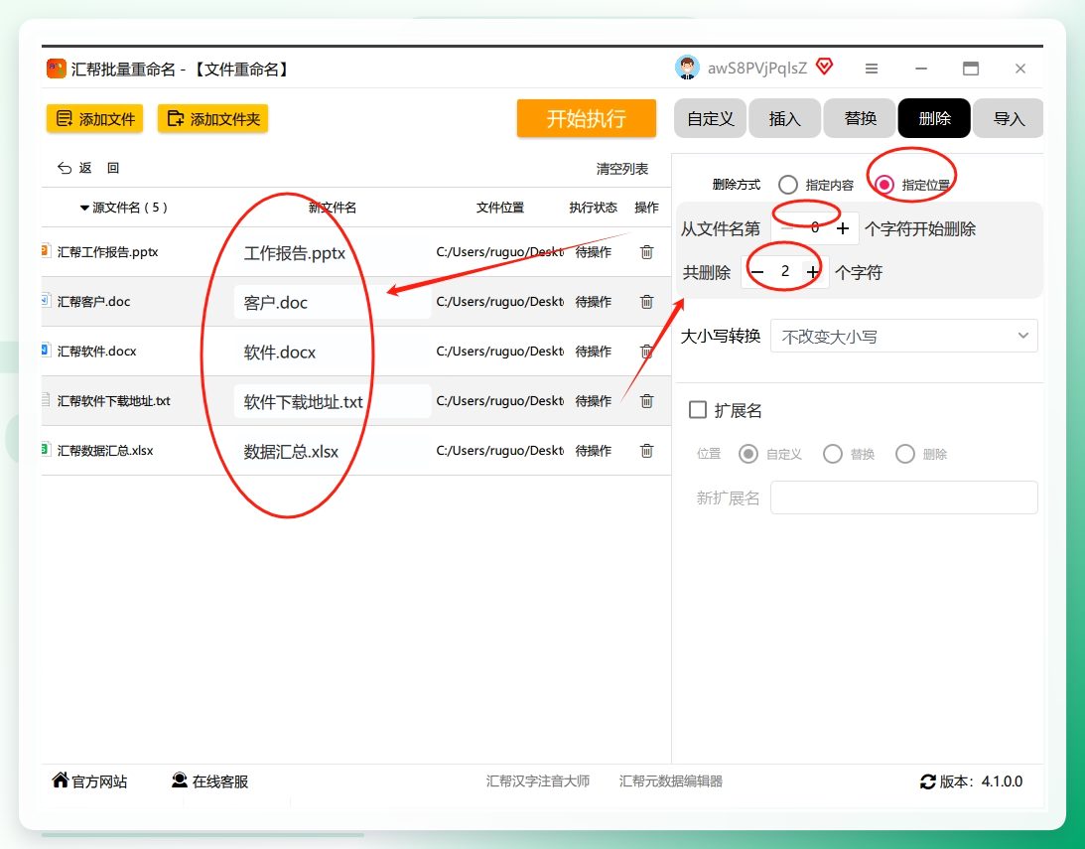Click the trash icon for 汇帮工作报告.pptx
The image size is (1085, 849).
click(x=646, y=252)
